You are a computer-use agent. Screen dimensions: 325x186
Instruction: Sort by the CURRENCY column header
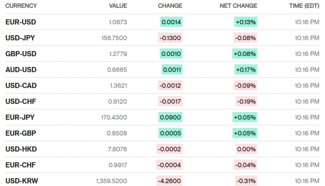pyautogui.click(x=21, y=6)
